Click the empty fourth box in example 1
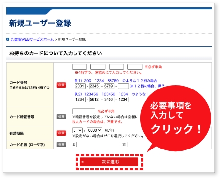Screen dimensions: 221x179 pos(123,86)
